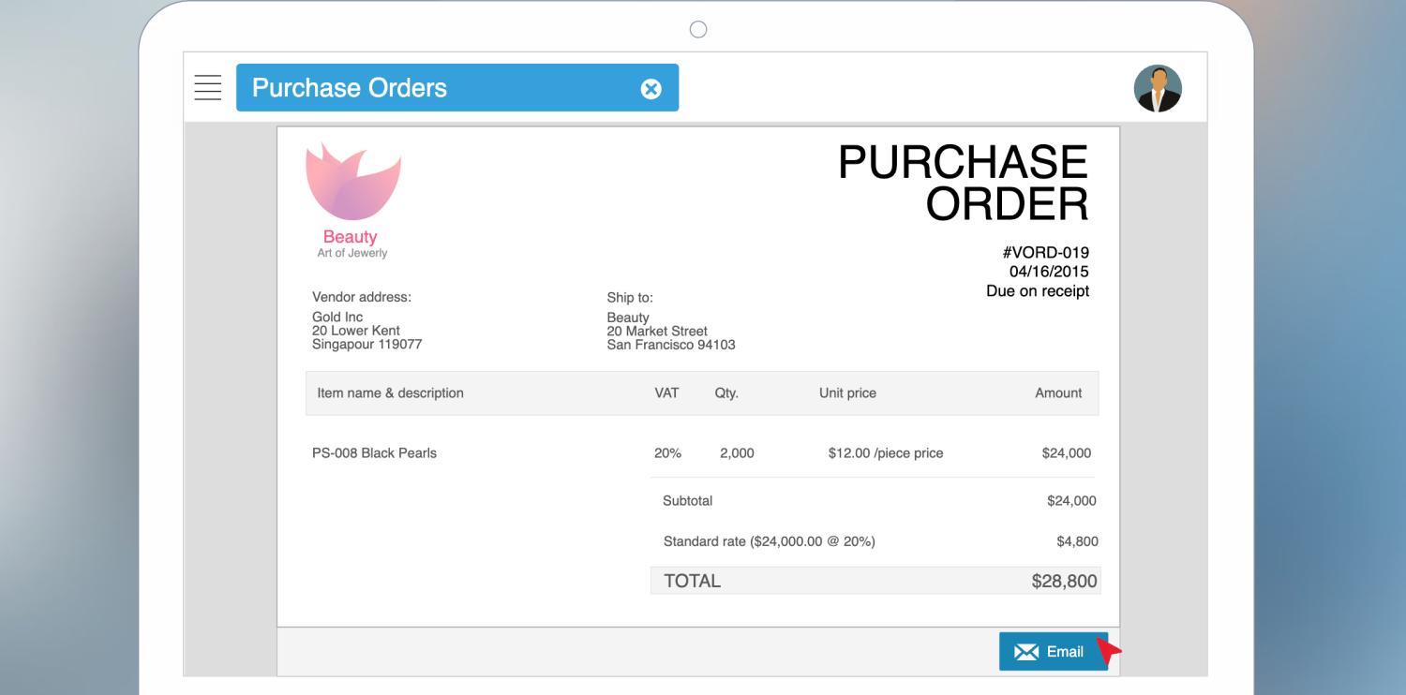Viewport: 1406px width, 695px height.
Task: Click the PS-008 Black Pearls item
Action: coord(374,453)
